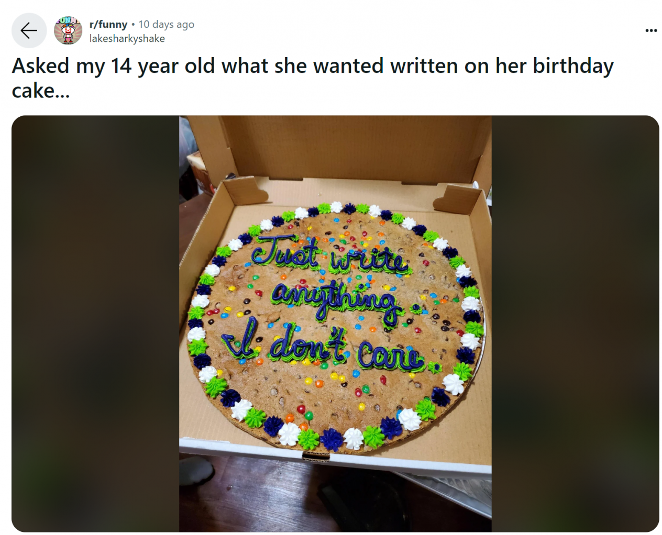
Task: Open the cookie cake photo in full view
Action: click(335, 324)
